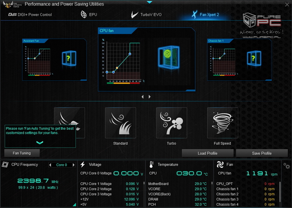The image size is (292, 208).
Task: Select next core with right arrow
Action: (x=73, y=165)
